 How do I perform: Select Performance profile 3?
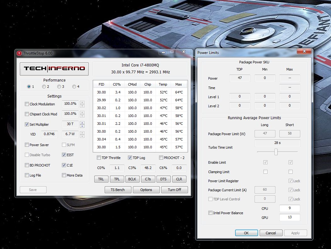[x=59, y=87]
